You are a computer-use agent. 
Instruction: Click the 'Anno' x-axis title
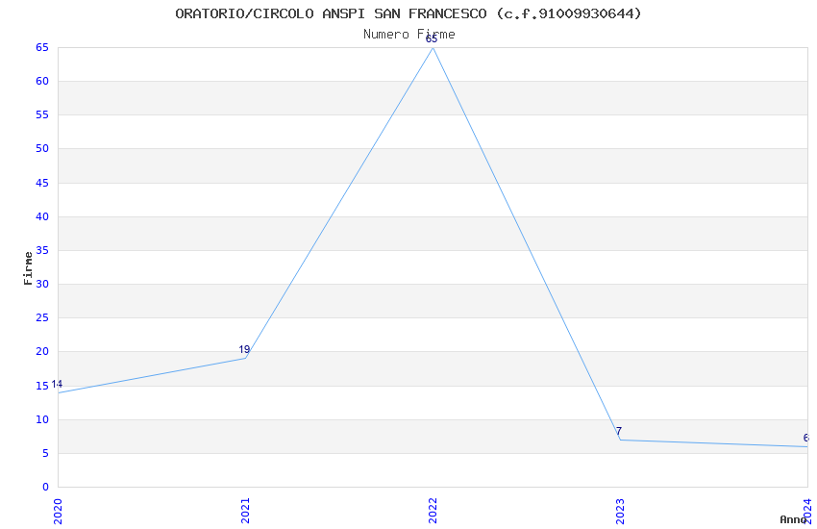[793, 519]
